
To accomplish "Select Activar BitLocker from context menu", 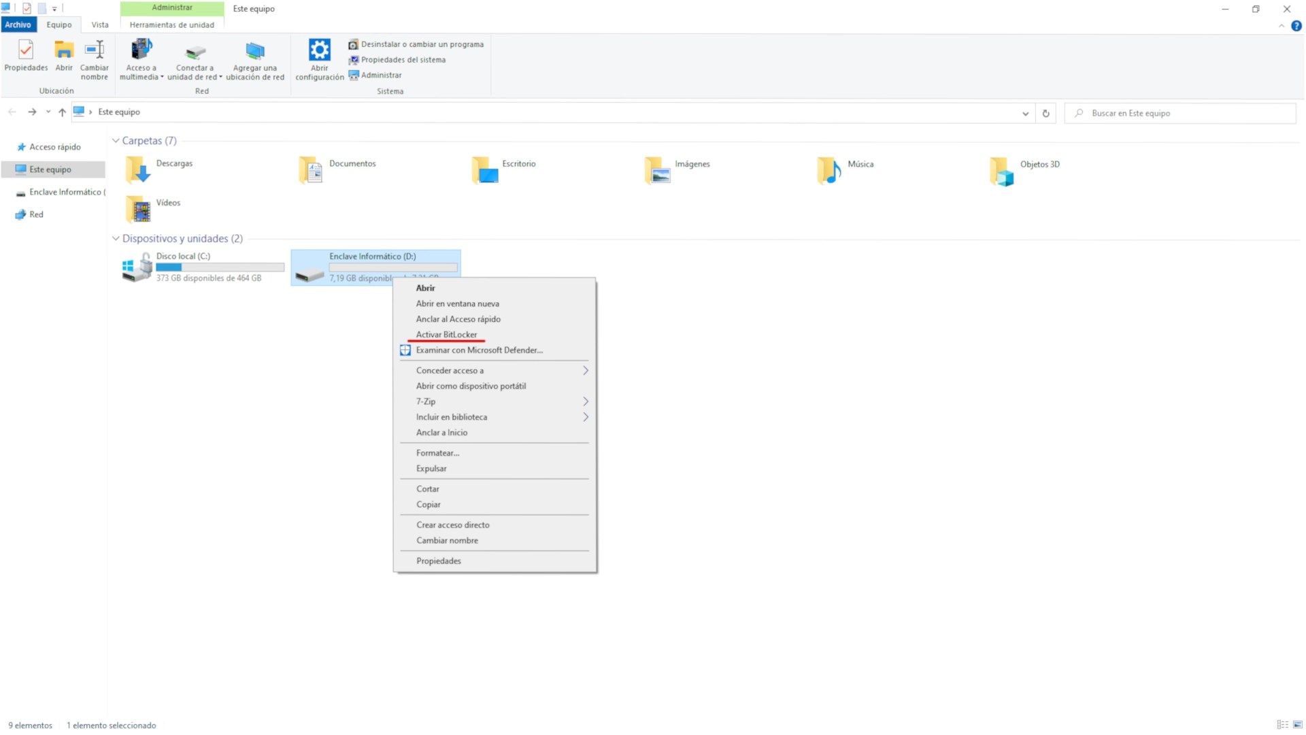I will click(446, 335).
